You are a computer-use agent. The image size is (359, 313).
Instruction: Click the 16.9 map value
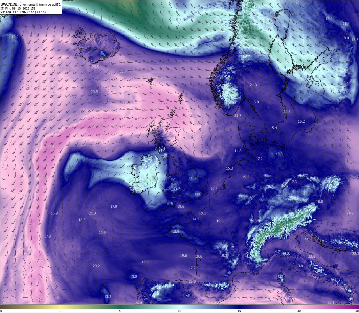click(54, 213)
